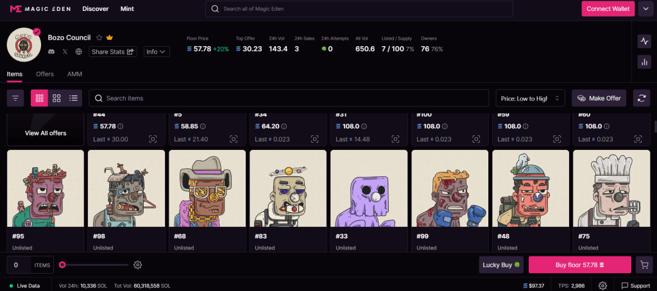
Task: Open the AMM tab
Action: click(x=74, y=74)
